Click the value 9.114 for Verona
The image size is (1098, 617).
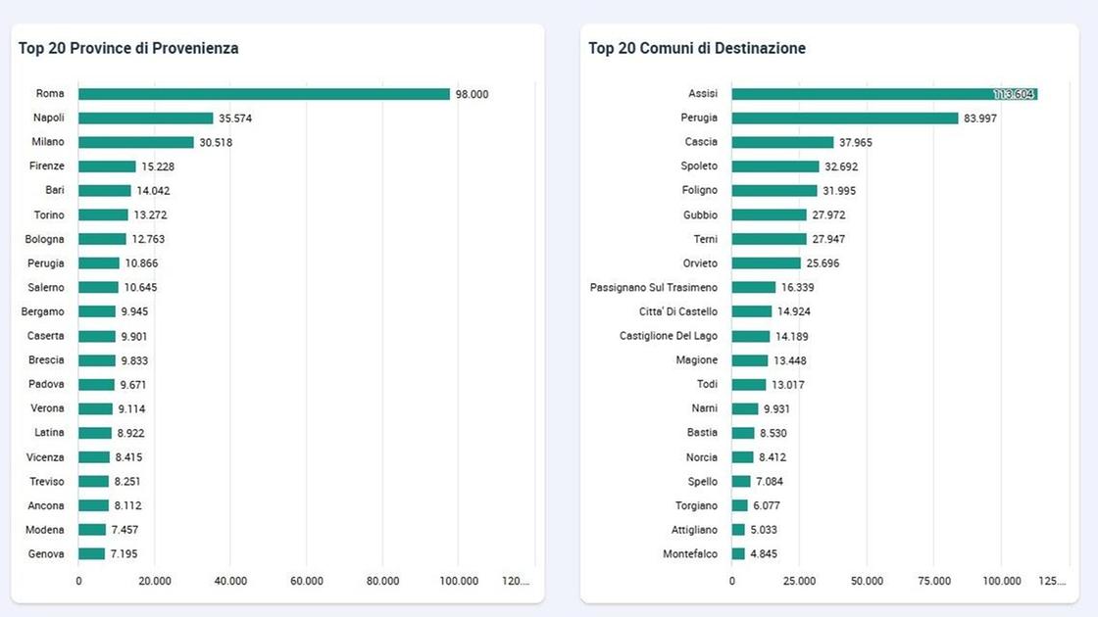click(x=131, y=408)
